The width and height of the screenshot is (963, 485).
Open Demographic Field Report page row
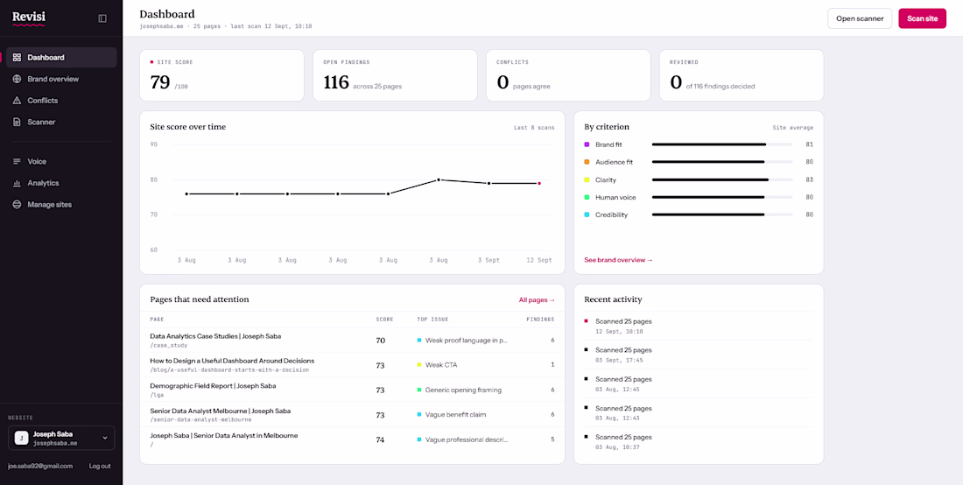[x=352, y=390]
